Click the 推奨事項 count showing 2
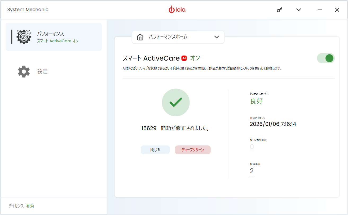Screen dimensions: 348x215 pos(252,171)
